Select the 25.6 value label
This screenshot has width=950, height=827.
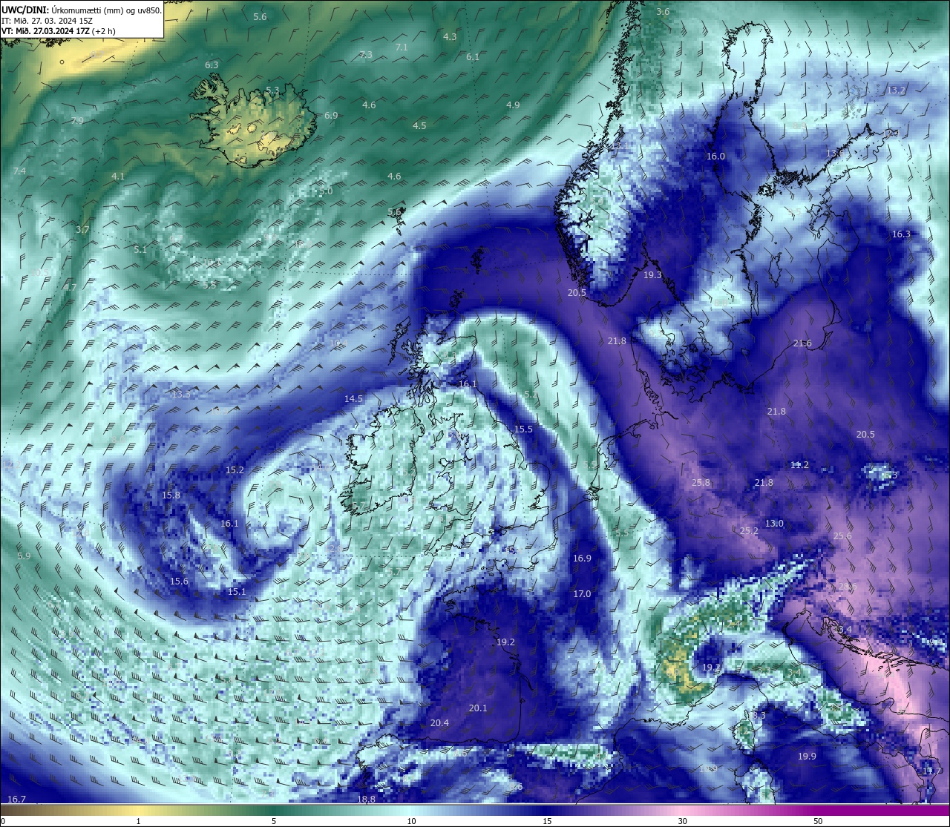click(842, 536)
